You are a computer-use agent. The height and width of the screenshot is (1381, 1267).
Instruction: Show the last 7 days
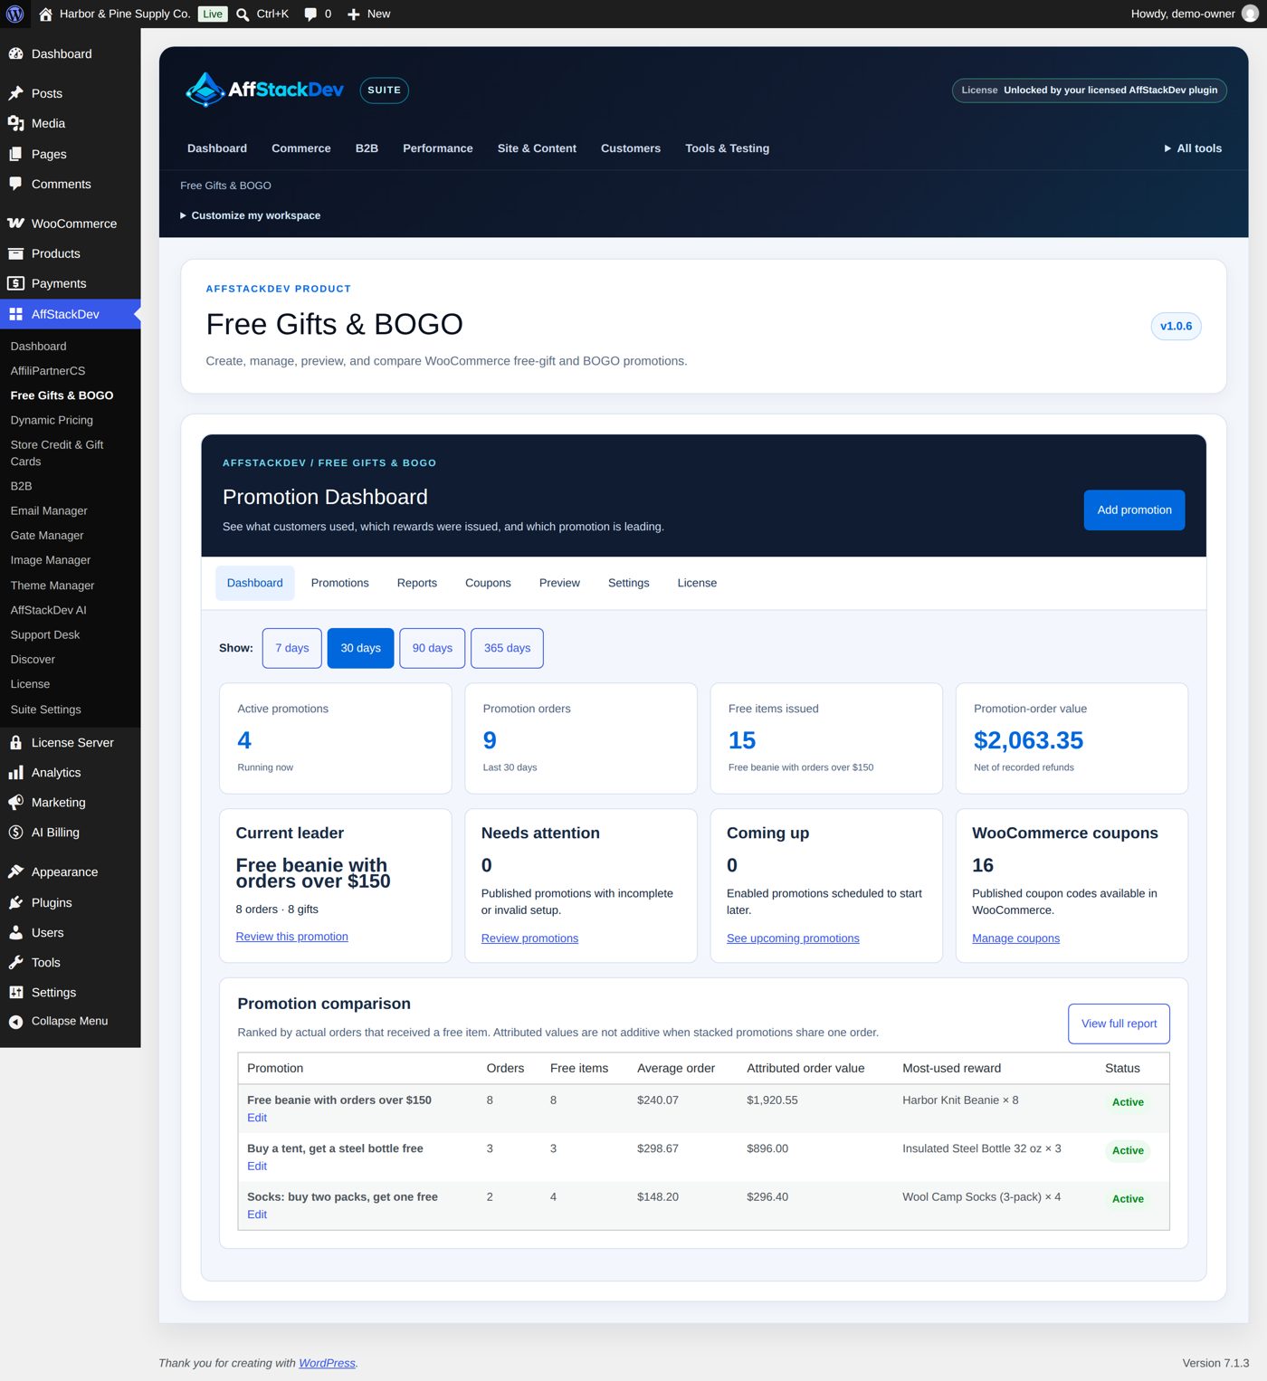(291, 648)
